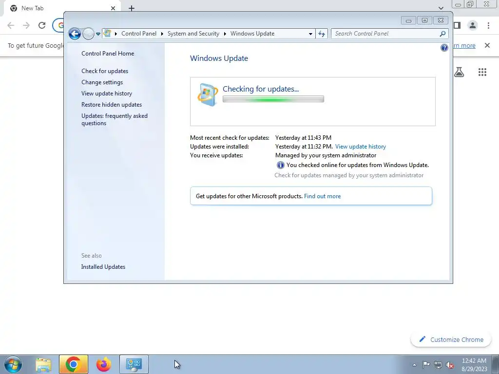Click the Forward arrow in Control Panel
This screenshot has height=374, width=499.
[x=88, y=34]
